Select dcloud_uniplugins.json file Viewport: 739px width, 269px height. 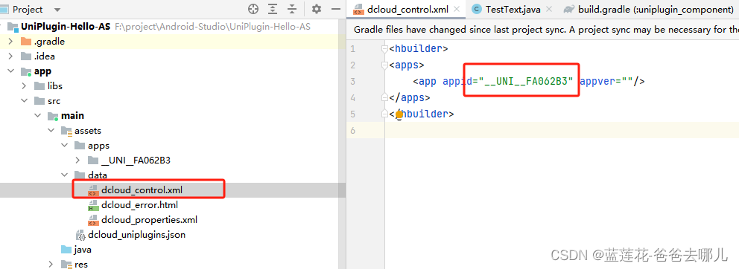point(136,235)
